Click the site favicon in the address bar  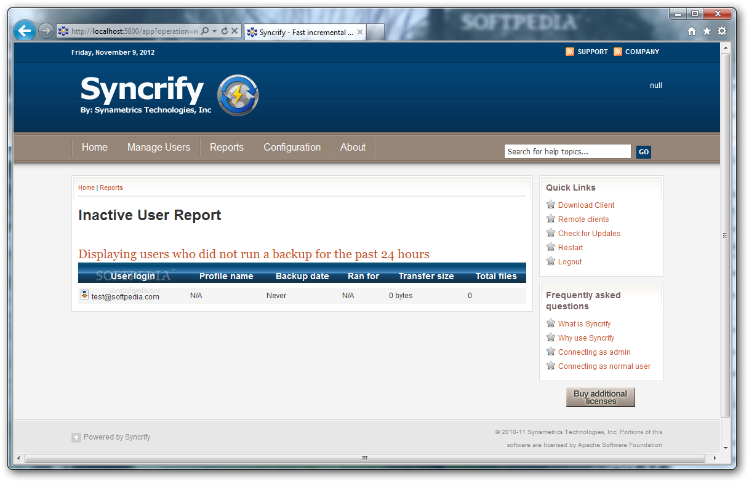coord(63,31)
